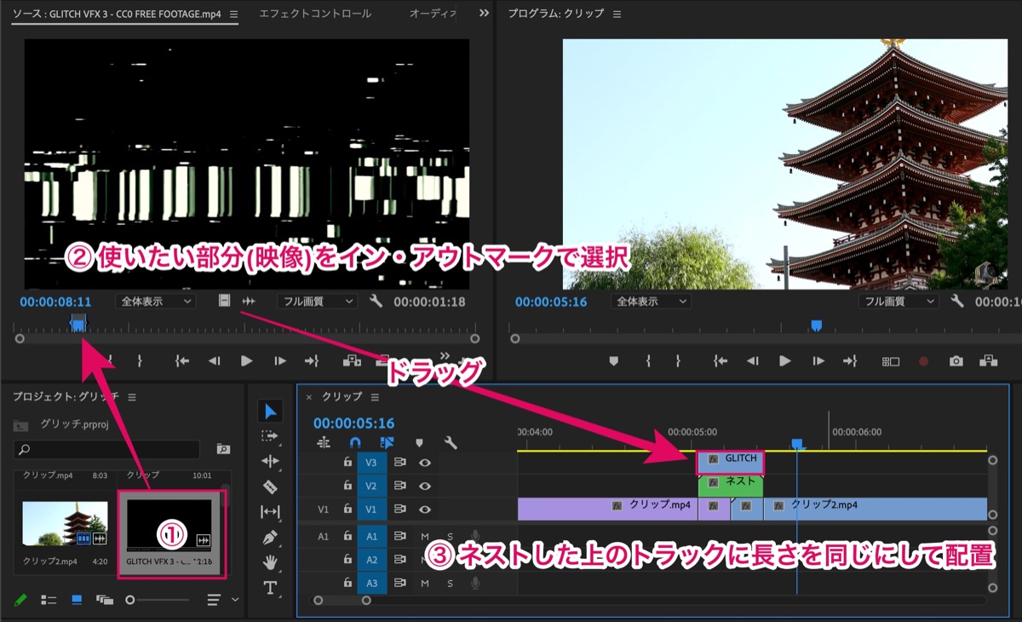Select the Selection tool arrow

pyautogui.click(x=270, y=412)
